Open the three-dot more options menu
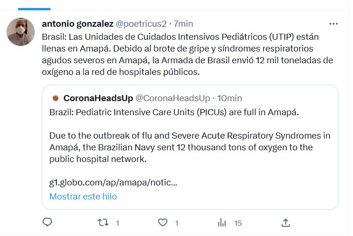 [x=333, y=24]
